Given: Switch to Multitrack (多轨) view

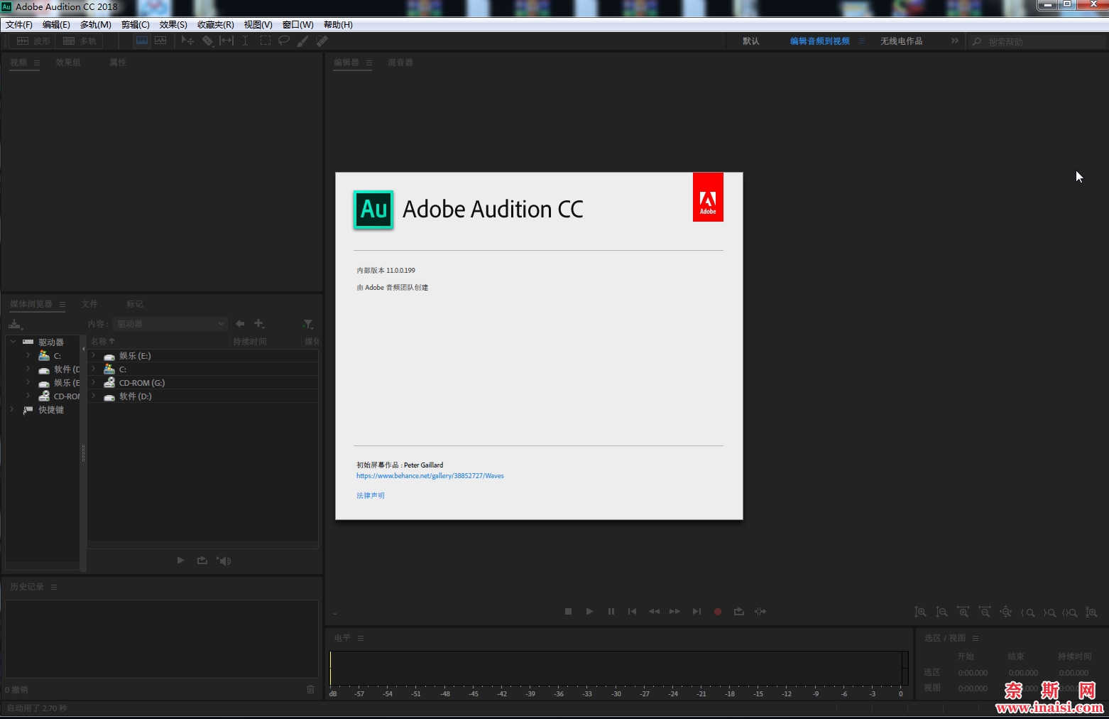Looking at the screenshot, I should 80,41.
